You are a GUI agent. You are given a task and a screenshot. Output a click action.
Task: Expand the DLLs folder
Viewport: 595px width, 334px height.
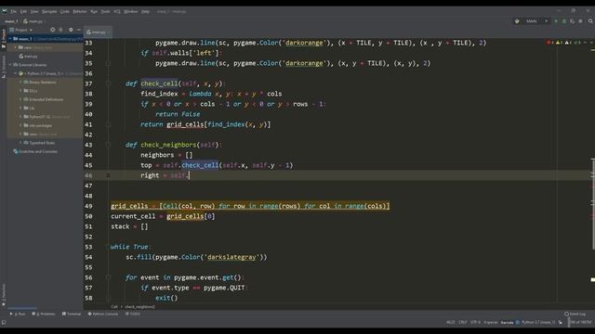pyautogui.click(x=20, y=91)
